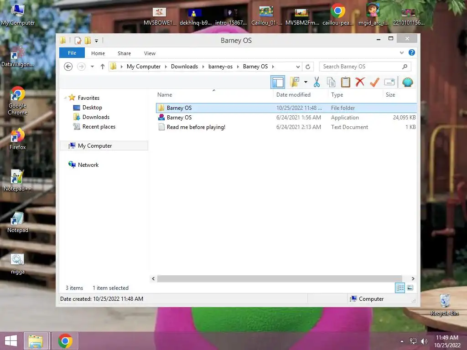Toggle the navigation pane toolbar button
This screenshot has height=350, width=467.
tap(278, 82)
